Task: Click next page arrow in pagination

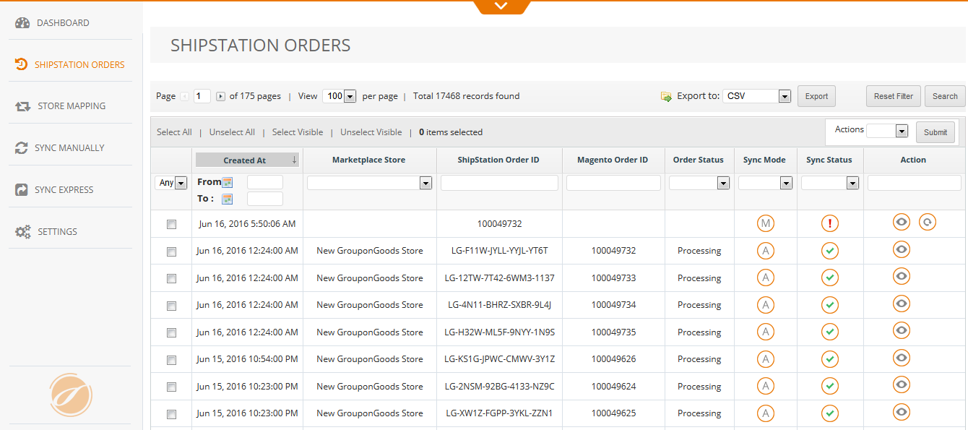Action: pos(220,96)
